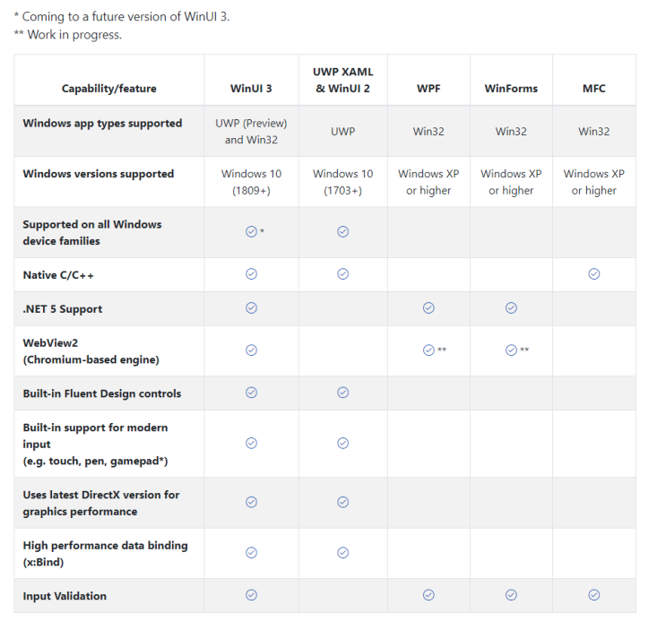Click WinForms checkmark for .NET 5 Support
This screenshot has height=622, width=666.
511,307
